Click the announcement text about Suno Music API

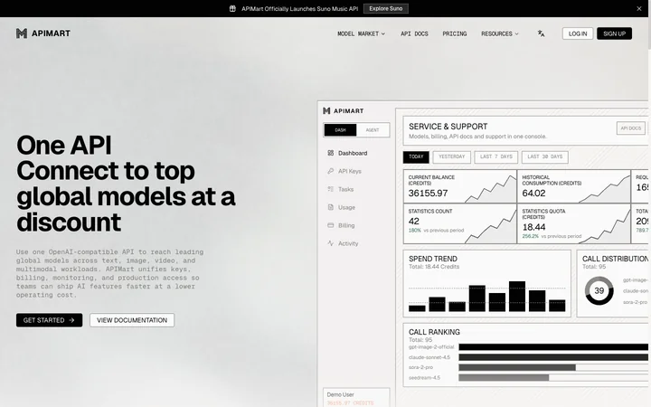(300, 9)
